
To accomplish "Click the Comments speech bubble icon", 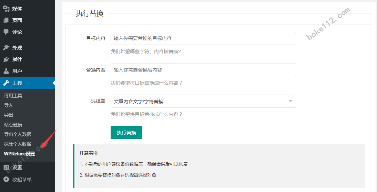I will [x=6, y=32].
